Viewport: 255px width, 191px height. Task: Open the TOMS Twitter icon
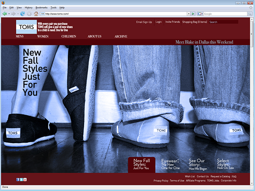point(21,180)
